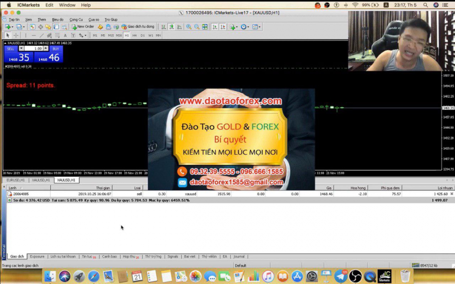Image resolution: width=455 pixels, height=284 pixels.
Task: Show the Navigator panel star-folder icon
Action: tap(48, 27)
